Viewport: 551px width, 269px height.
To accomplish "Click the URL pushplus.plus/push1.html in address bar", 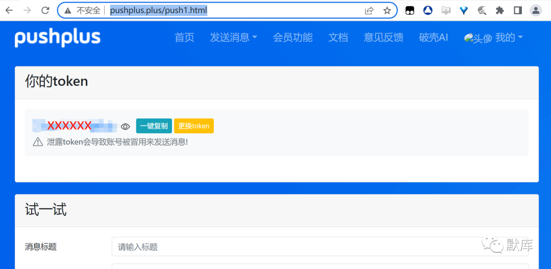I will pyautogui.click(x=159, y=11).
